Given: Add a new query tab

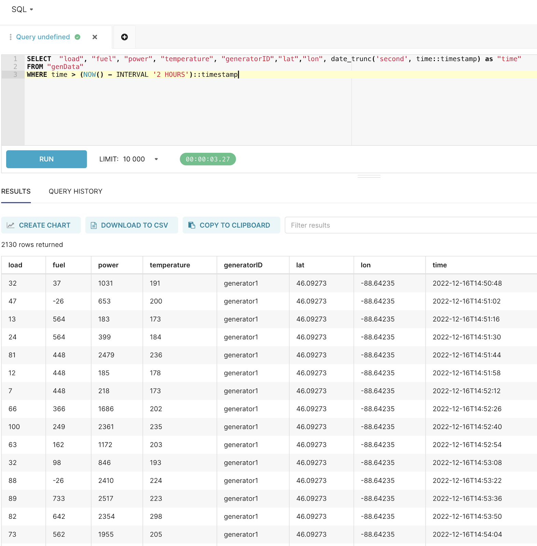Looking at the screenshot, I should point(125,37).
